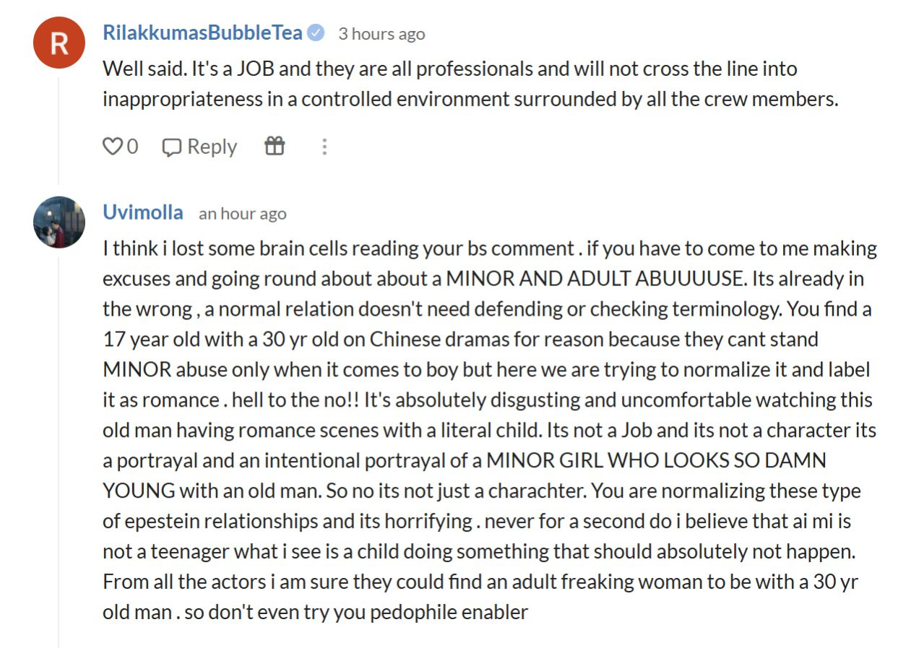
Task: Click the Reply text link
Action: coord(212,147)
